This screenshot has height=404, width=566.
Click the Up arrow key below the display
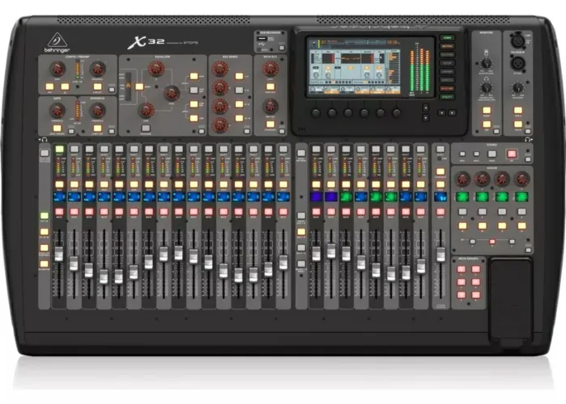(x=426, y=107)
